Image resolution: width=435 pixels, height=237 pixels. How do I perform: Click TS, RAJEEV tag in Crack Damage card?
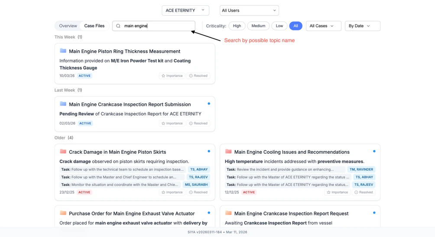click(x=198, y=177)
